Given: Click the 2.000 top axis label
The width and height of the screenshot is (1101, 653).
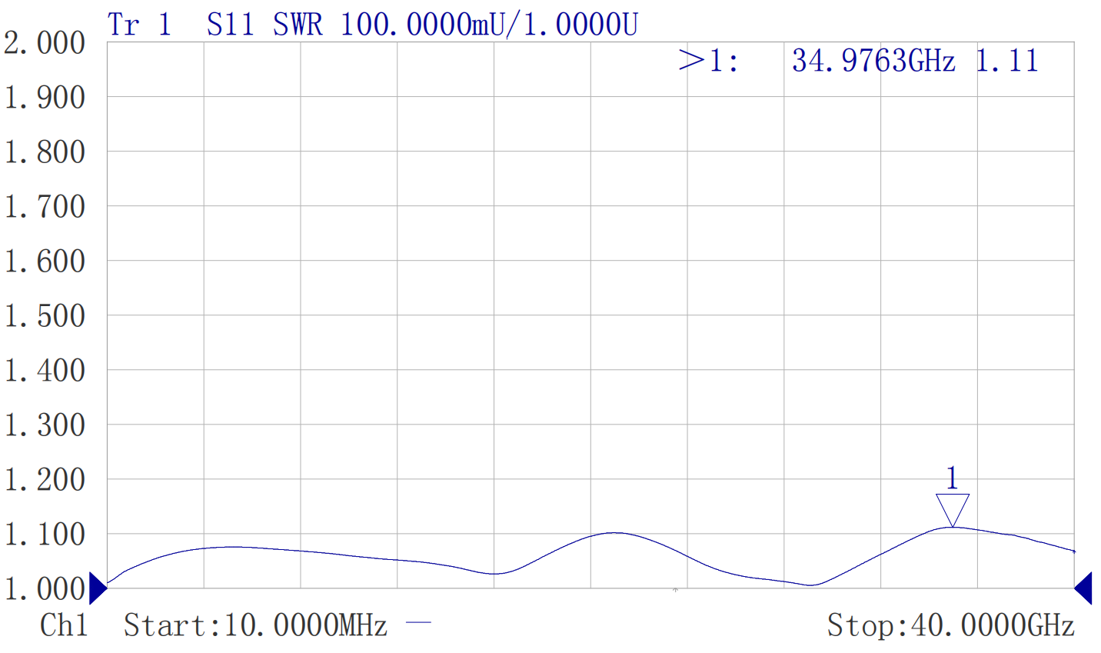Looking at the screenshot, I should [45, 43].
